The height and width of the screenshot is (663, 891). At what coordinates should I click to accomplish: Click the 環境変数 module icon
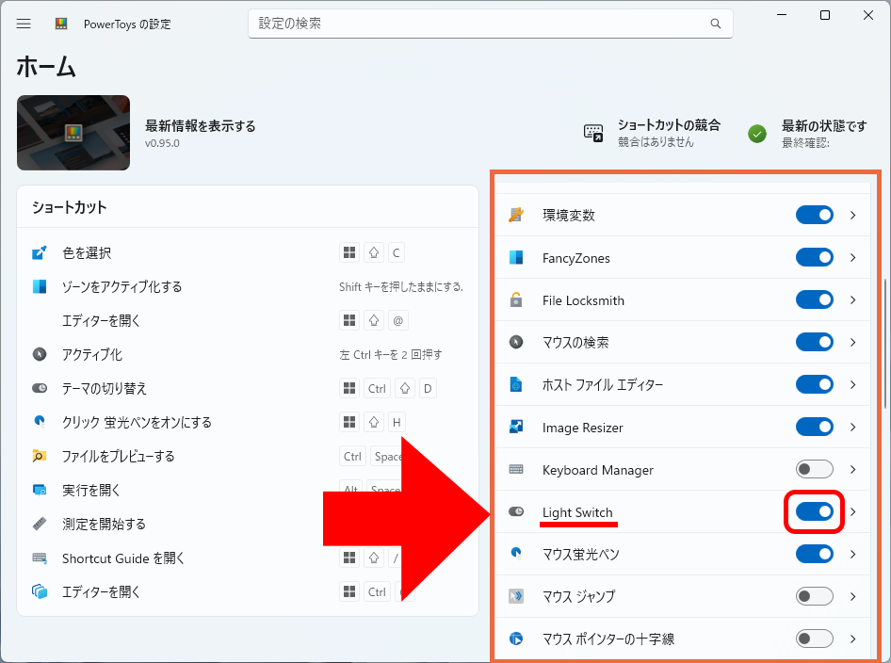pos(516,215)
